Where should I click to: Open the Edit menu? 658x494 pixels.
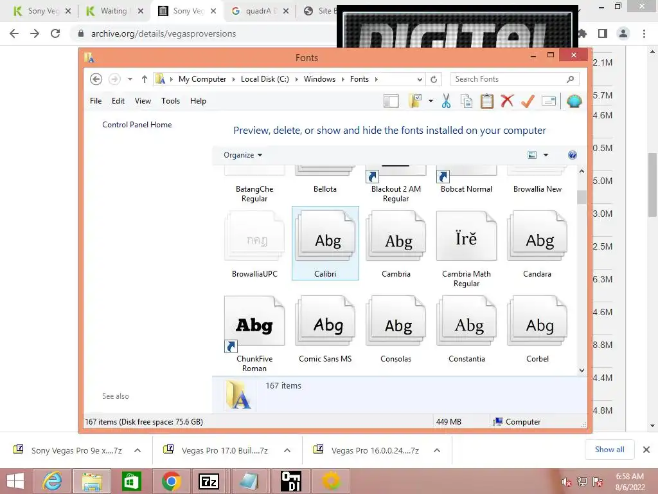118,101
